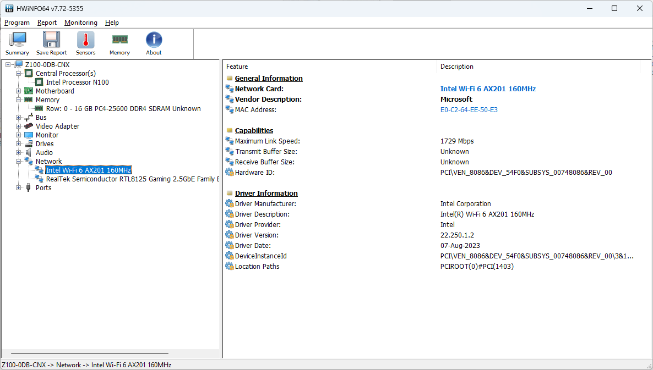Expand the Monitor branch
Viewport: 653px width, 370px height.
click(18, 135)
